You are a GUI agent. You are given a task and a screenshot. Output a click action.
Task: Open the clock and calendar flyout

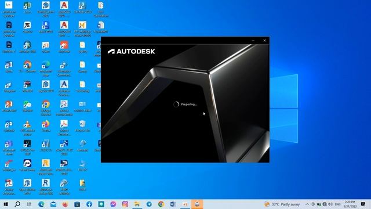coord(350,204)
